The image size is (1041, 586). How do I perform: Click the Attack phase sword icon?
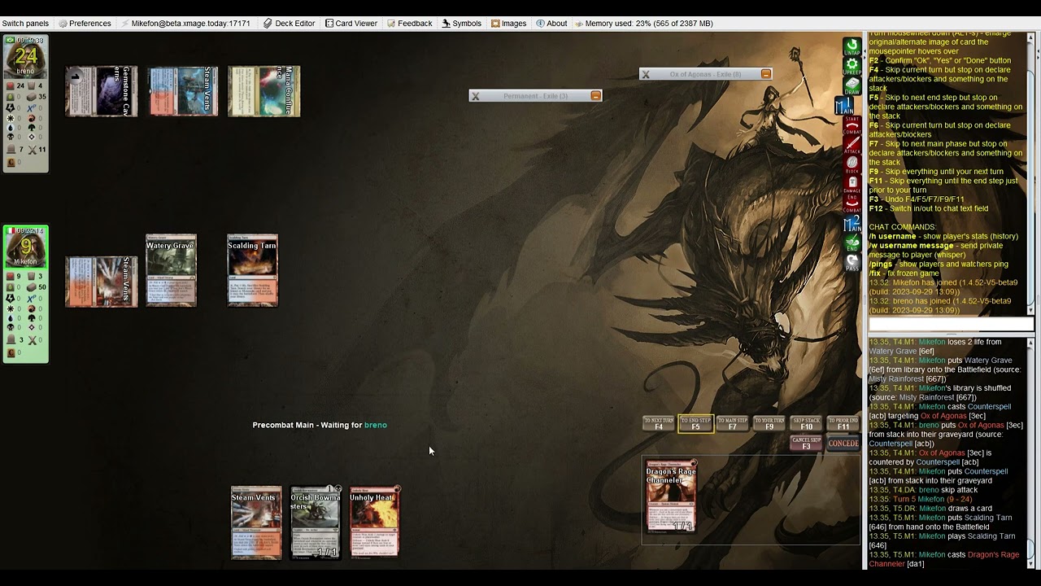[x=852, y=146]
